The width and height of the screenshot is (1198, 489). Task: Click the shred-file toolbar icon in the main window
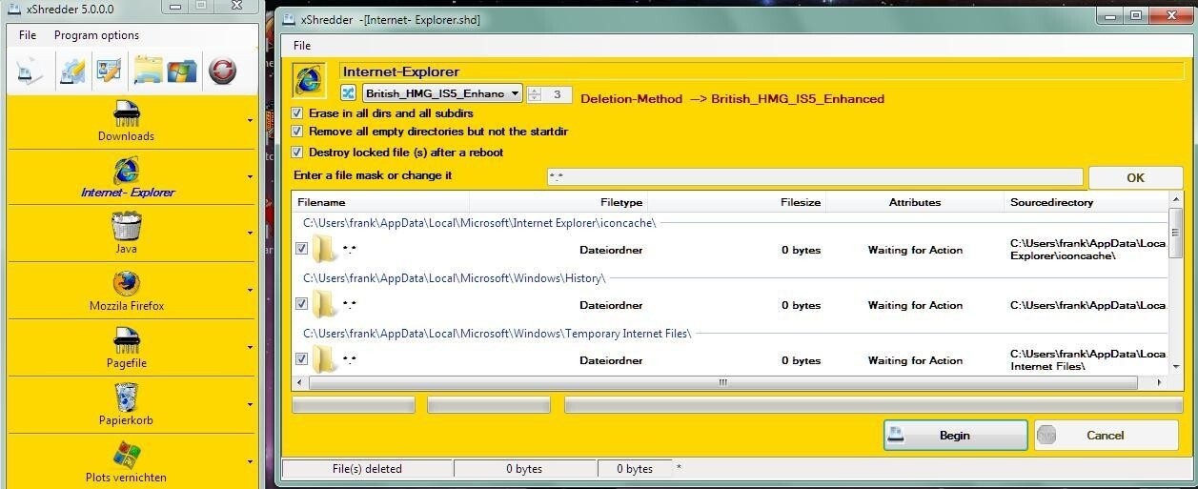[30, 71]
